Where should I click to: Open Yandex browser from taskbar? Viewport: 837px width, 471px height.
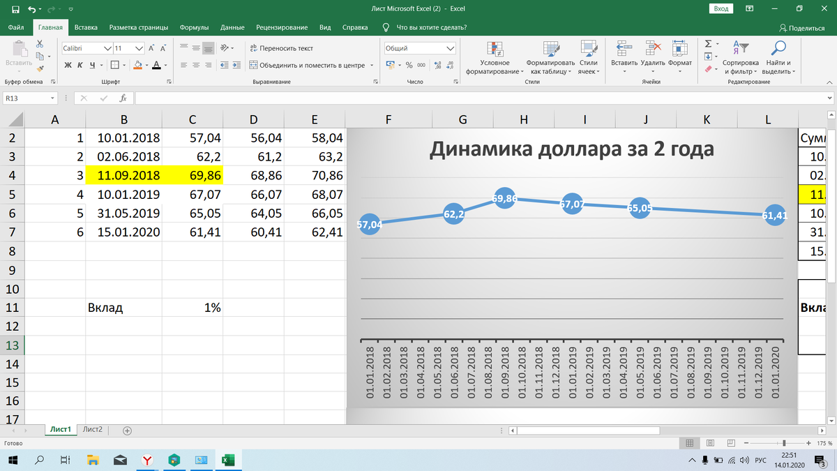point(147,460)
